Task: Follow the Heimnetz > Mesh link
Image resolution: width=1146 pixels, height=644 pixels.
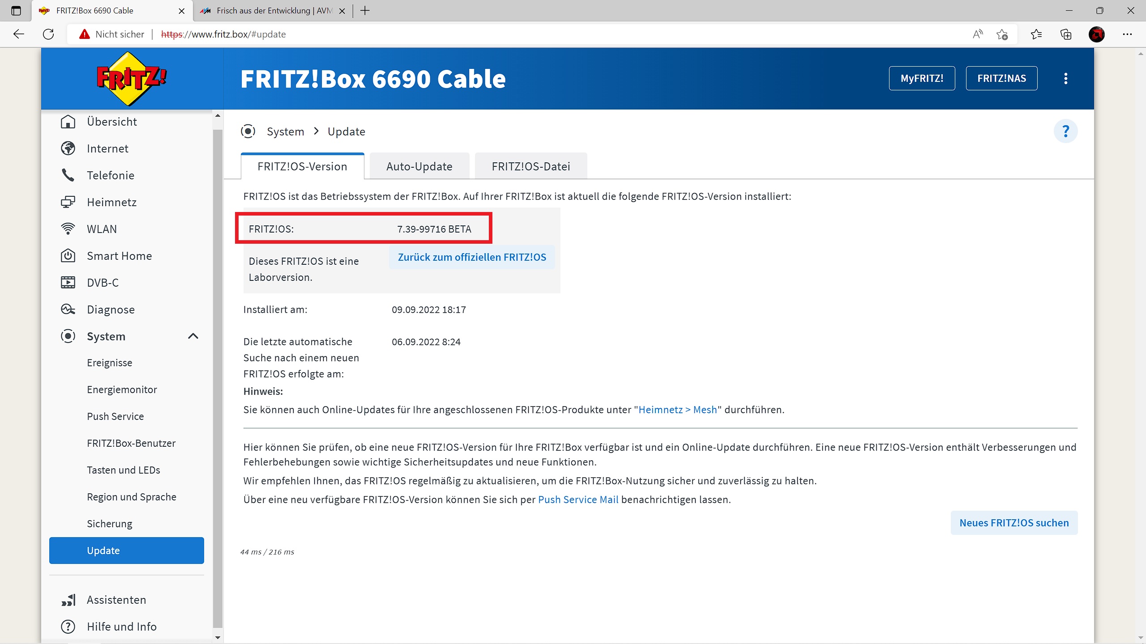Action: pos(677,410)
